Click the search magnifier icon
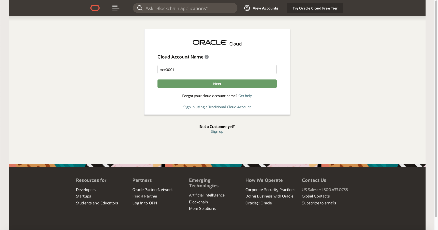438x230 pixels. pos(140,8)
